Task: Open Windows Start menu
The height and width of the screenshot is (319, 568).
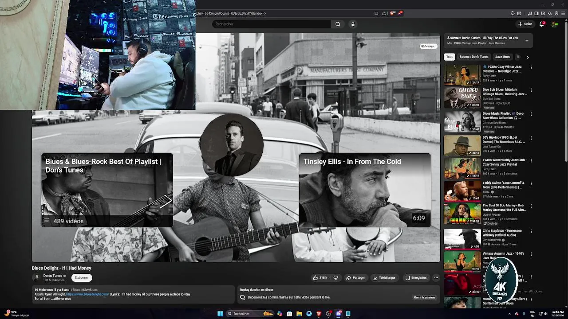Action: click(x=220, y=314)
